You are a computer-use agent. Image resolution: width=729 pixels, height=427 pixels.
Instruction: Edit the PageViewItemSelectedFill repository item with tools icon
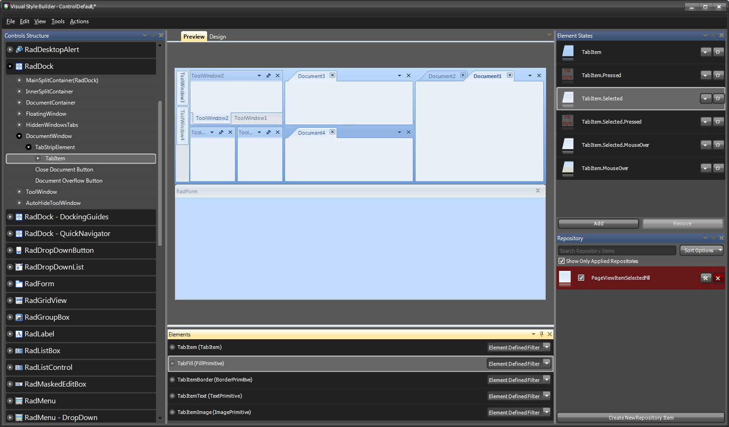click(x=706, y=278)
